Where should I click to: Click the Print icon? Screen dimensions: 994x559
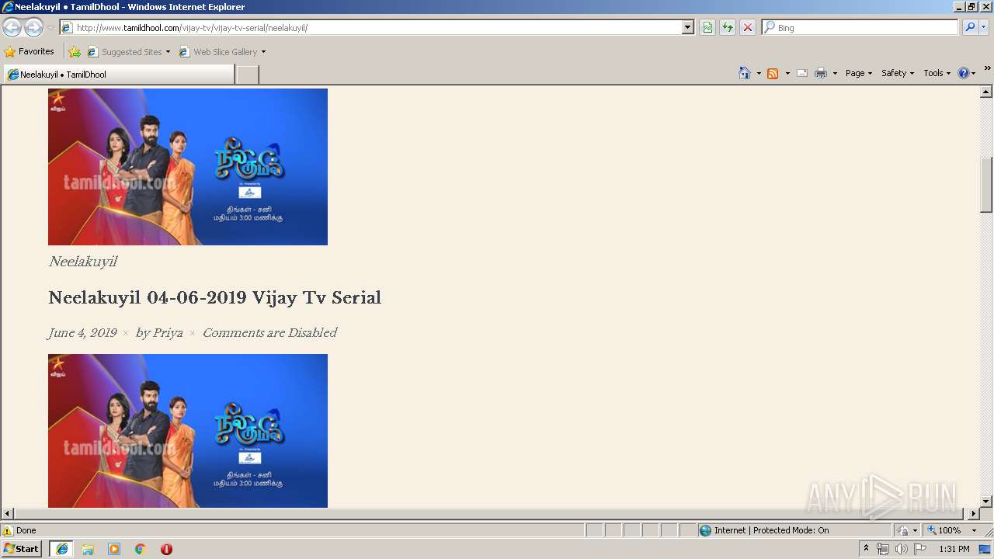pyautogui.click(x=821, y=73)
